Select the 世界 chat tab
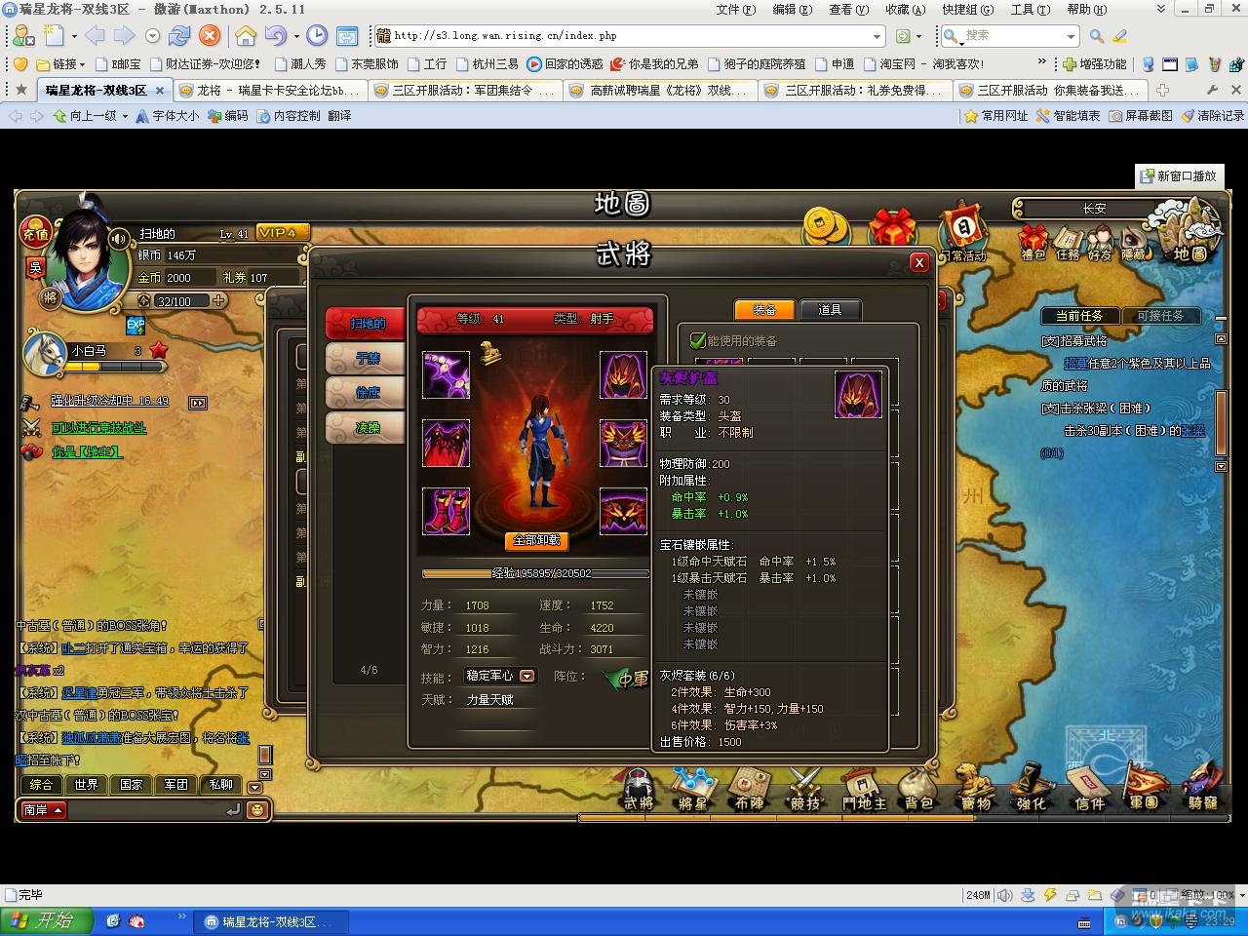The height and width of the screenshot is (936, 1248). point(86,784)
